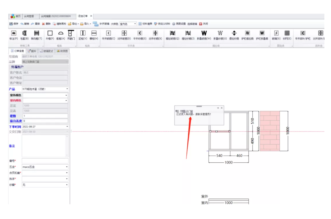Click the 清除画布 clear canvas button
This screenshot has height=219, width=331.
pyautogui.click(x=59, y=24)
